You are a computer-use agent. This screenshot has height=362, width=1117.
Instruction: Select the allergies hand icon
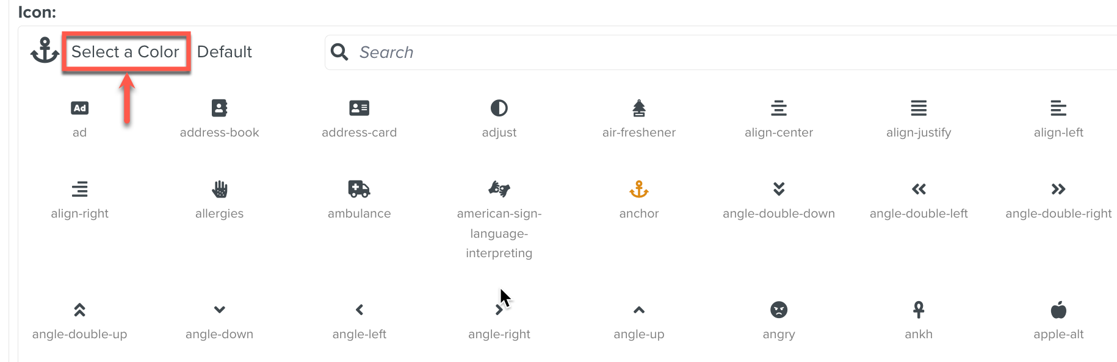(x=219, y=189)
